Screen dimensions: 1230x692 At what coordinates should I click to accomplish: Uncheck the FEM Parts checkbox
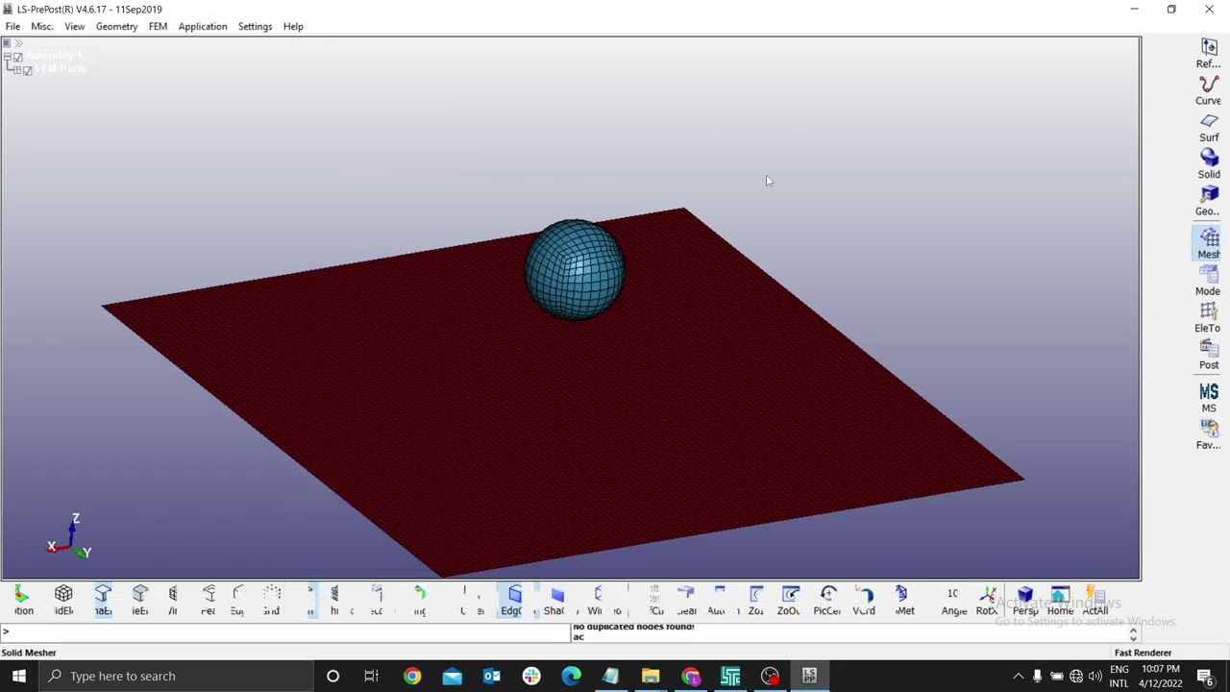(x=28, y=70)
